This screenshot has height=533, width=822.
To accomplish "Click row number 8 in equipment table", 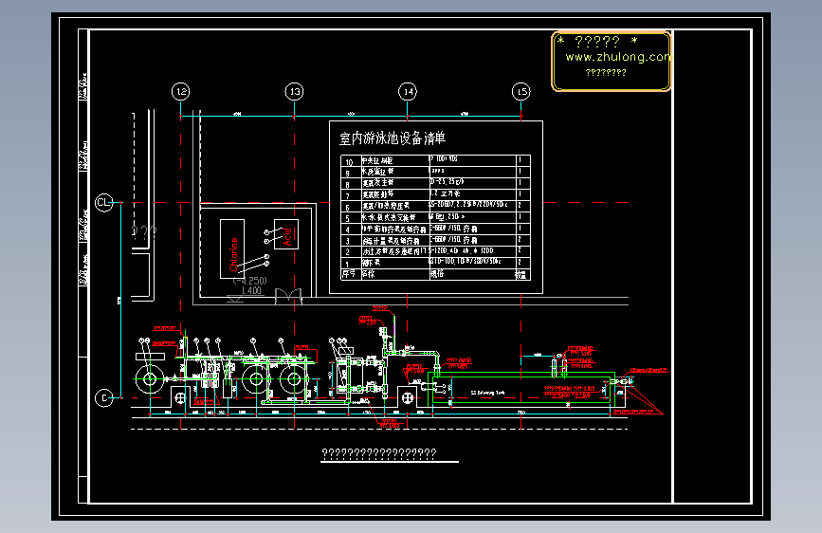I will 348,185.
